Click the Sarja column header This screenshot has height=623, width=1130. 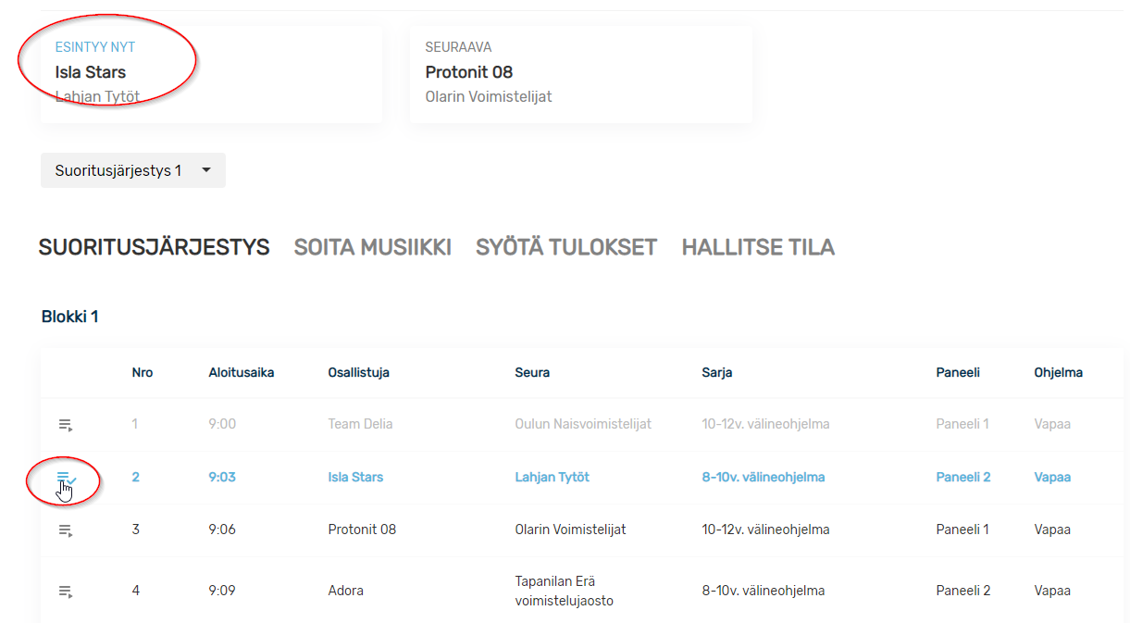coord(716,373)
